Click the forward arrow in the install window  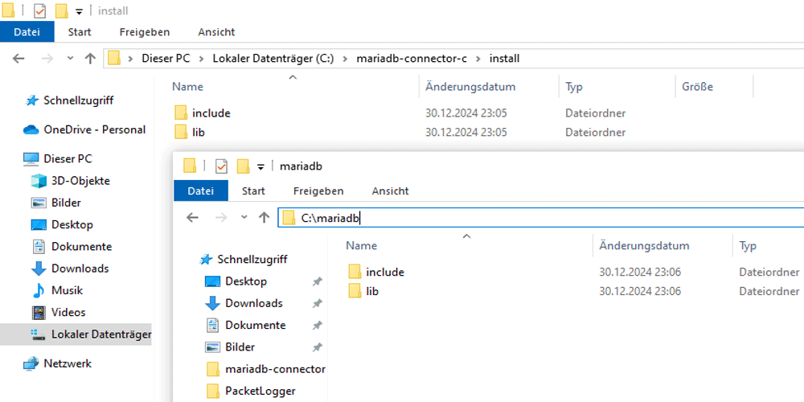point(47,59)
